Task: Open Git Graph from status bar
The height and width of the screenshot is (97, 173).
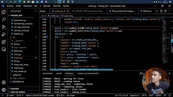Action: (x=71, y=95)
